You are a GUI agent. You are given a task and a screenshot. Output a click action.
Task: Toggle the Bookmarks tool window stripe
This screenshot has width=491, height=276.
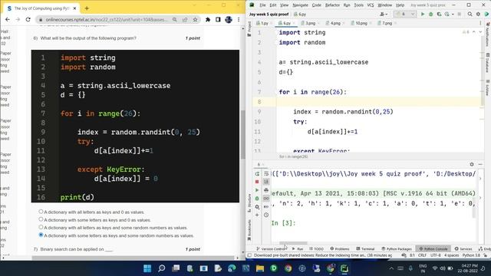click(249, 230)
